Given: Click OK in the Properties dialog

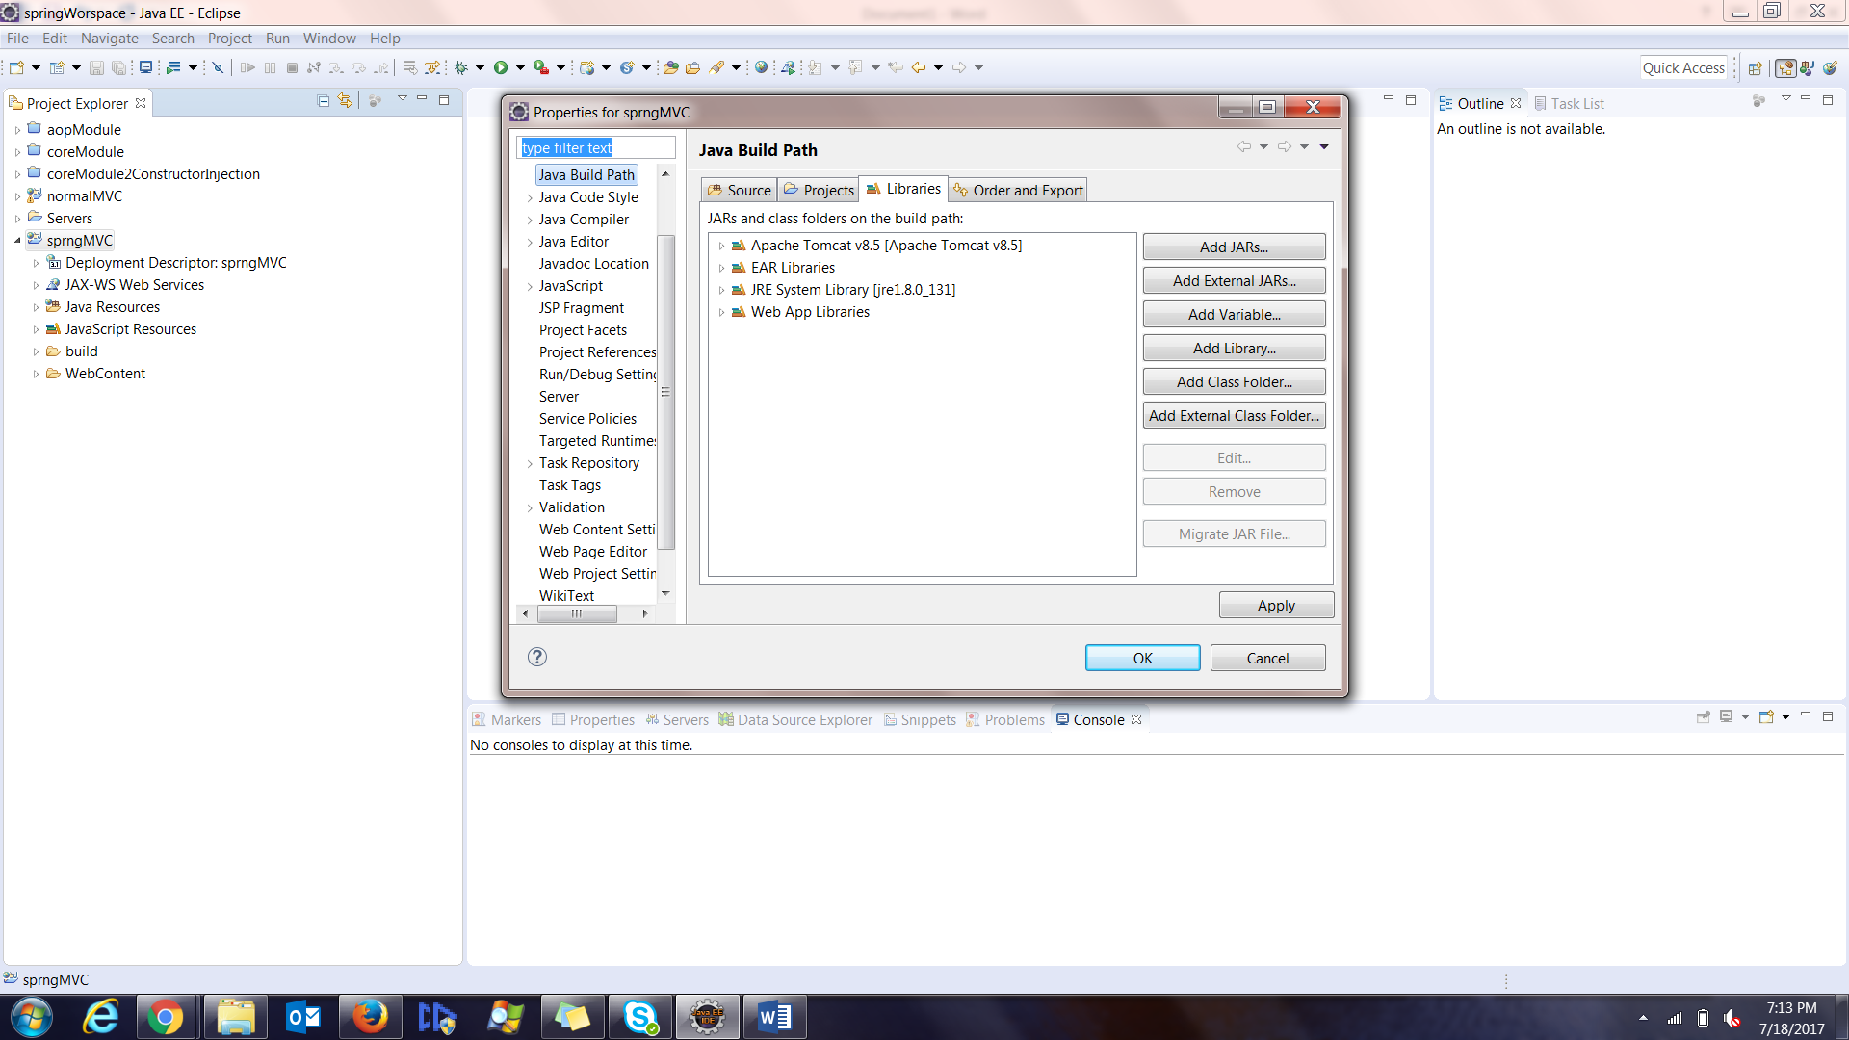Looking at the screenshot, I should [1142, 658].
